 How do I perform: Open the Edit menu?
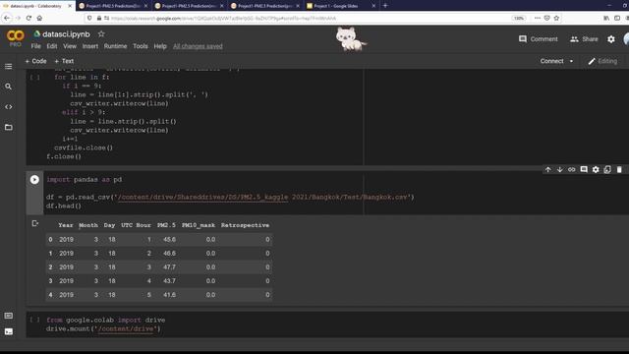[x=52, y=46]
